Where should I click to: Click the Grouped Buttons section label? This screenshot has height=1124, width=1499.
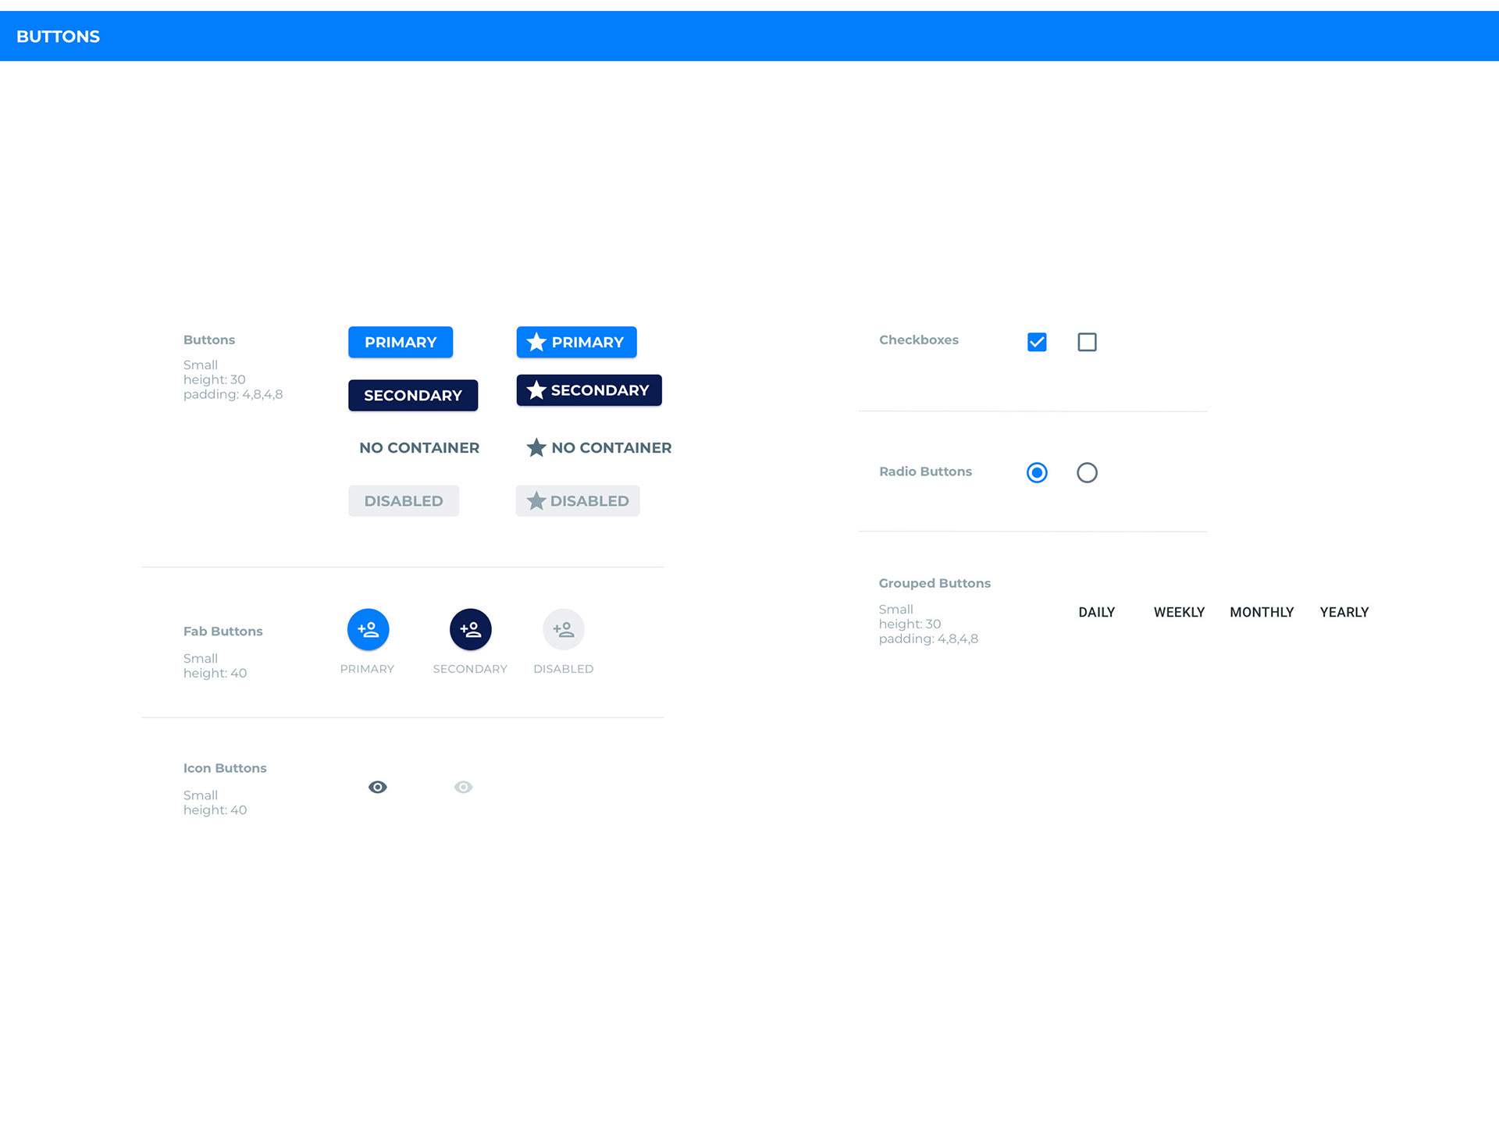tap(934, 583)
